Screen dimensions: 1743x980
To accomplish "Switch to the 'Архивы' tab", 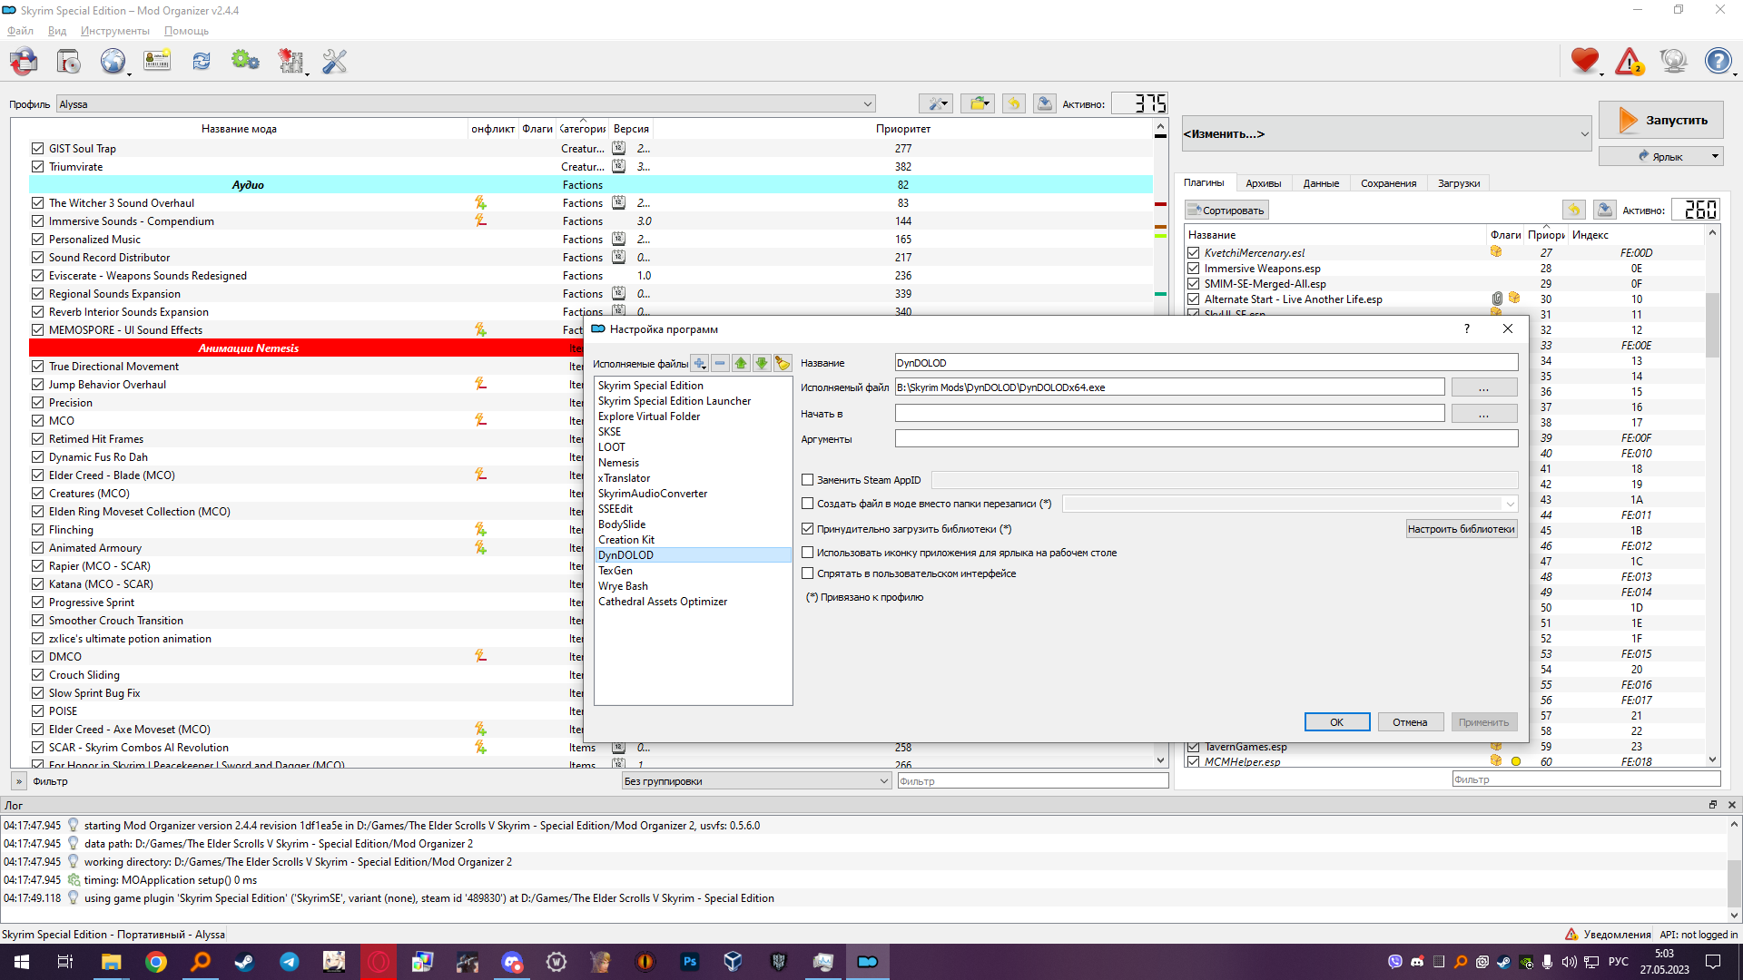I will (x=1263, y=183).
